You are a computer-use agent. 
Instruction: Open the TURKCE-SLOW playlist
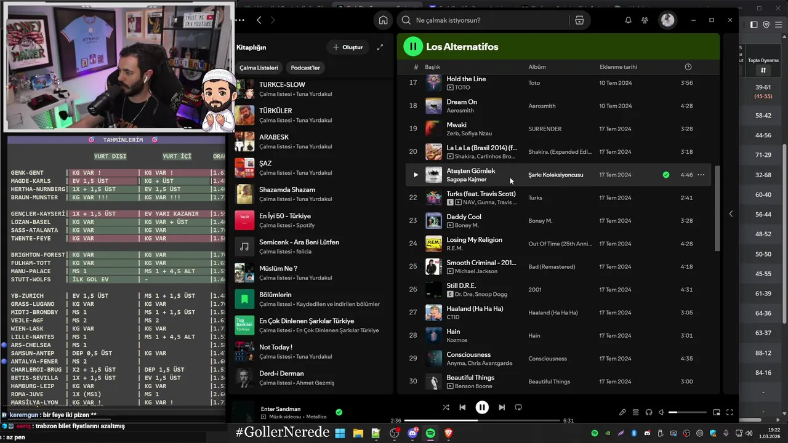click(x=311, y=89)
